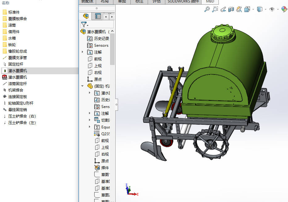Select the Zoom to Area tool
Screen dimensions: 288x202
pyautogui.click(x=215, y=10)
